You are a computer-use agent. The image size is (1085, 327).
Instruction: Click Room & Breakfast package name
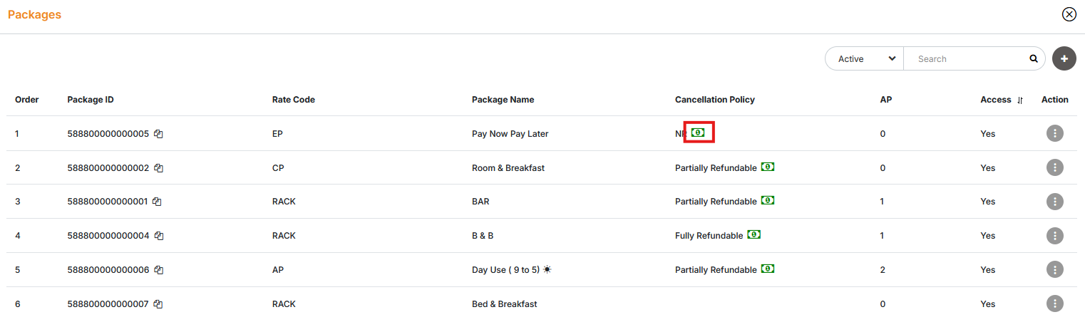[508, 168]
